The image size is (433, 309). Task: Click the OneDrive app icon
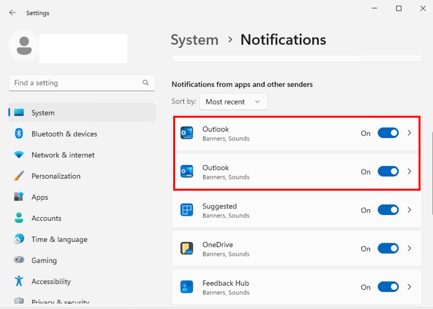click(x=187, y=249)
